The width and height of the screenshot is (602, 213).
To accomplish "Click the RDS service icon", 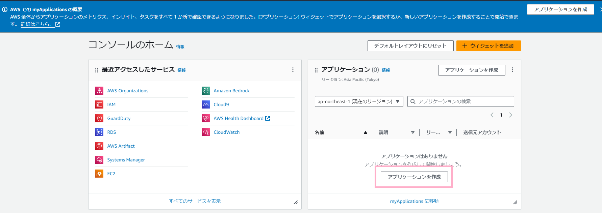I will [99, 132].
